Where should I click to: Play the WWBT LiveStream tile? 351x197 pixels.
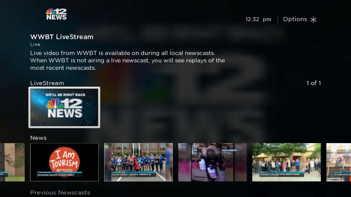click(64, 107)
